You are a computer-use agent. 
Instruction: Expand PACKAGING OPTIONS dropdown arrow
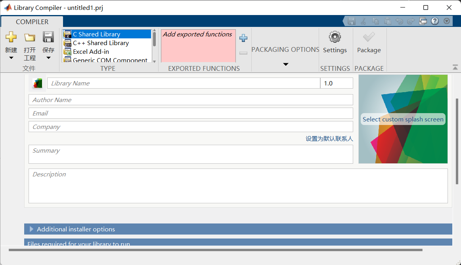285,64
